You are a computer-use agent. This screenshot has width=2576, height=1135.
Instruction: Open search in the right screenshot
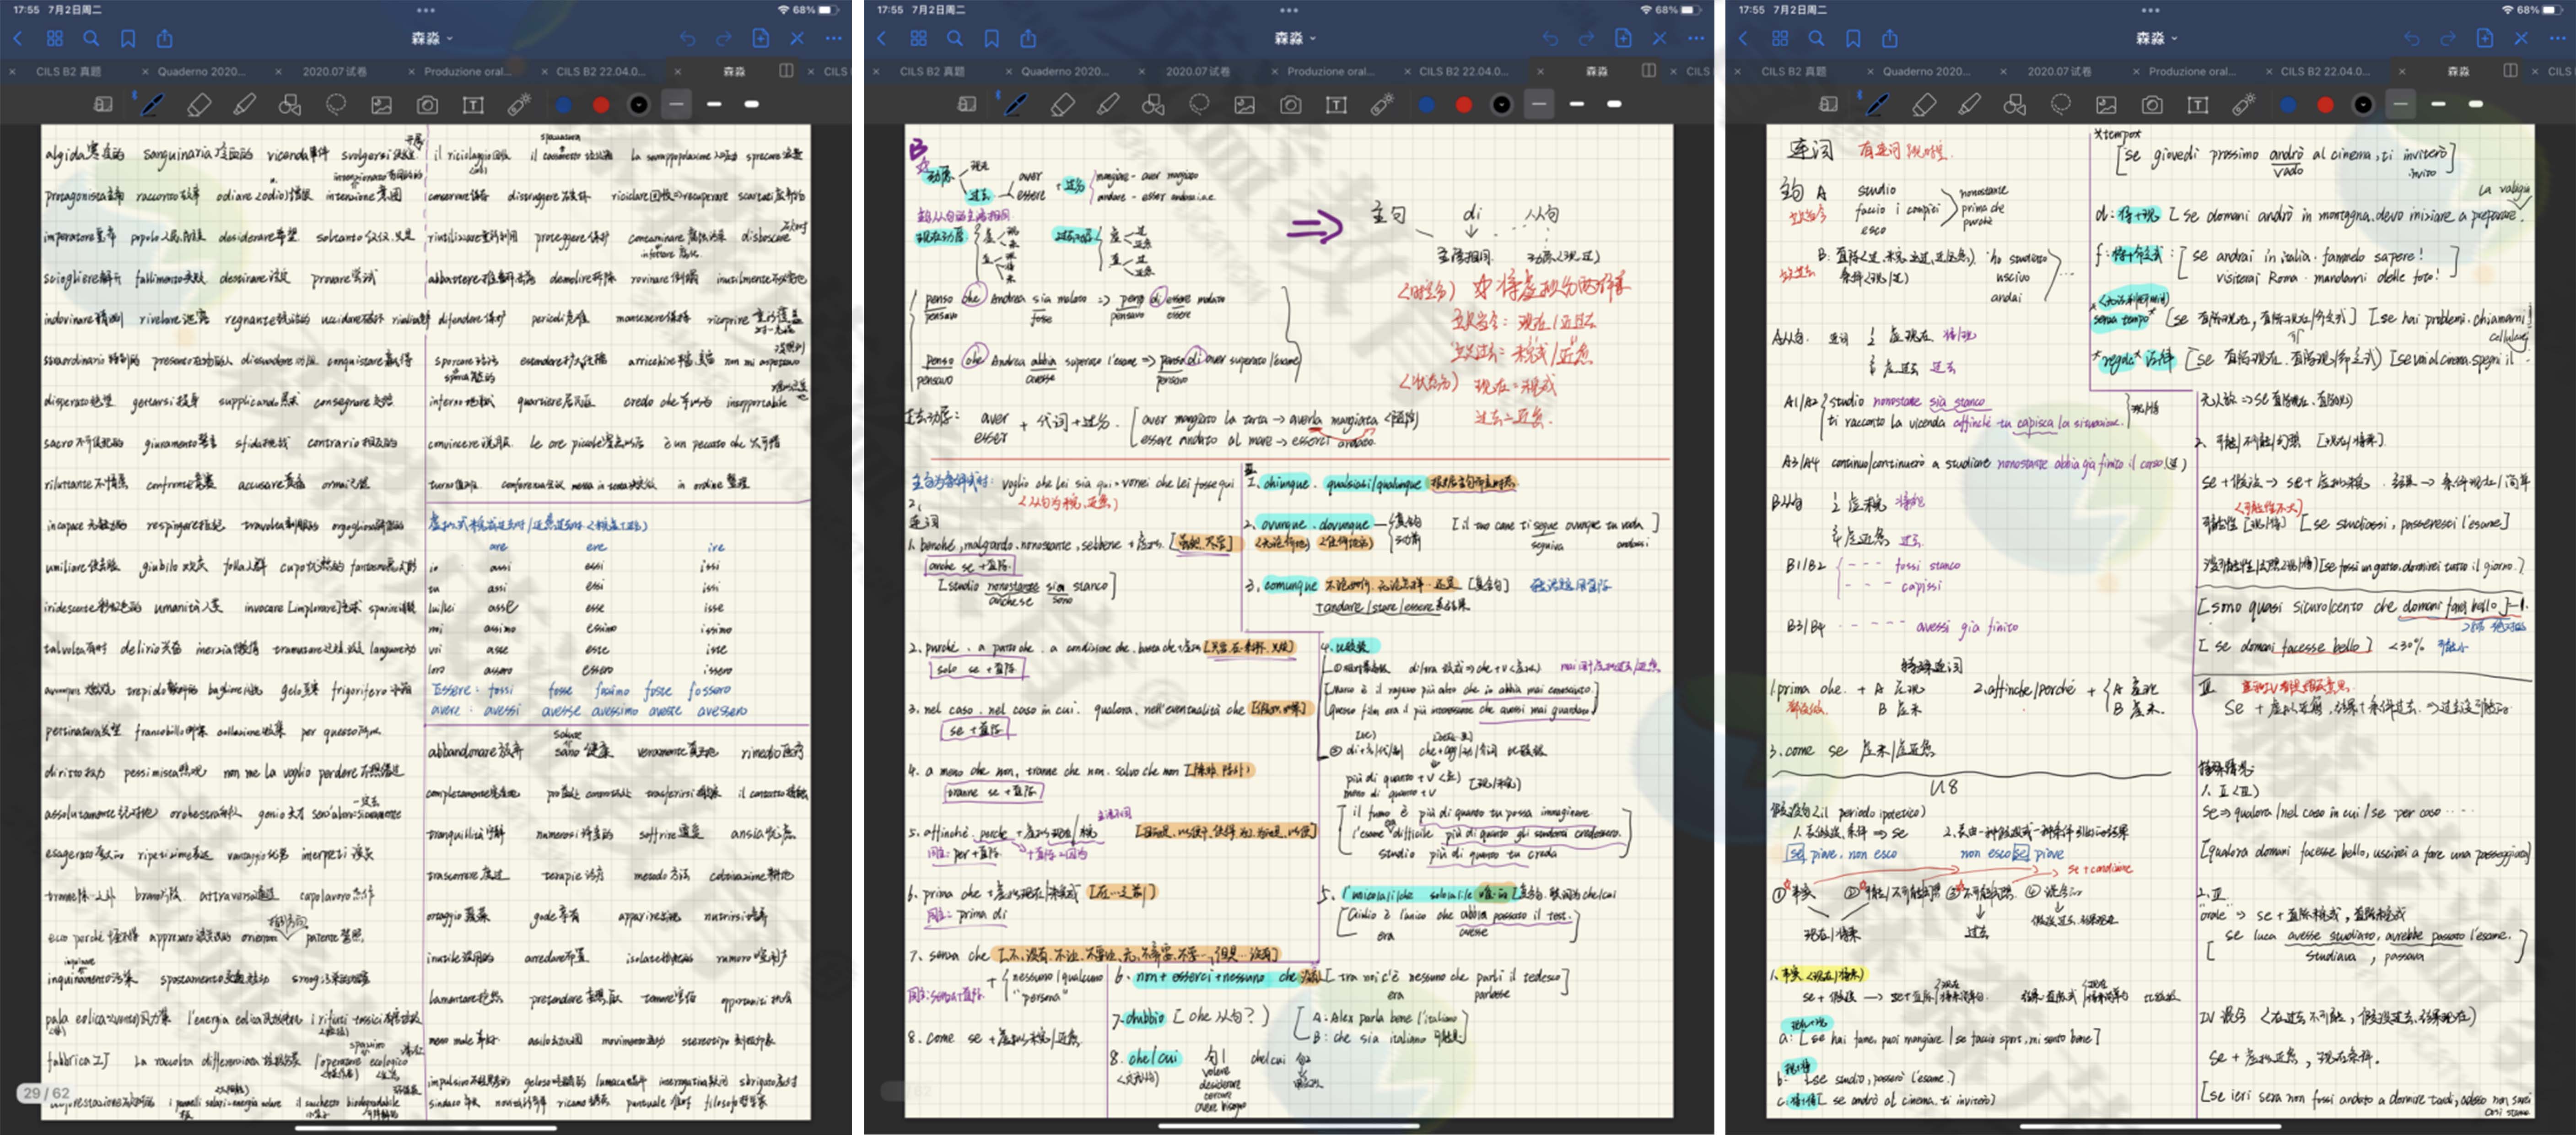(1817, 39)
